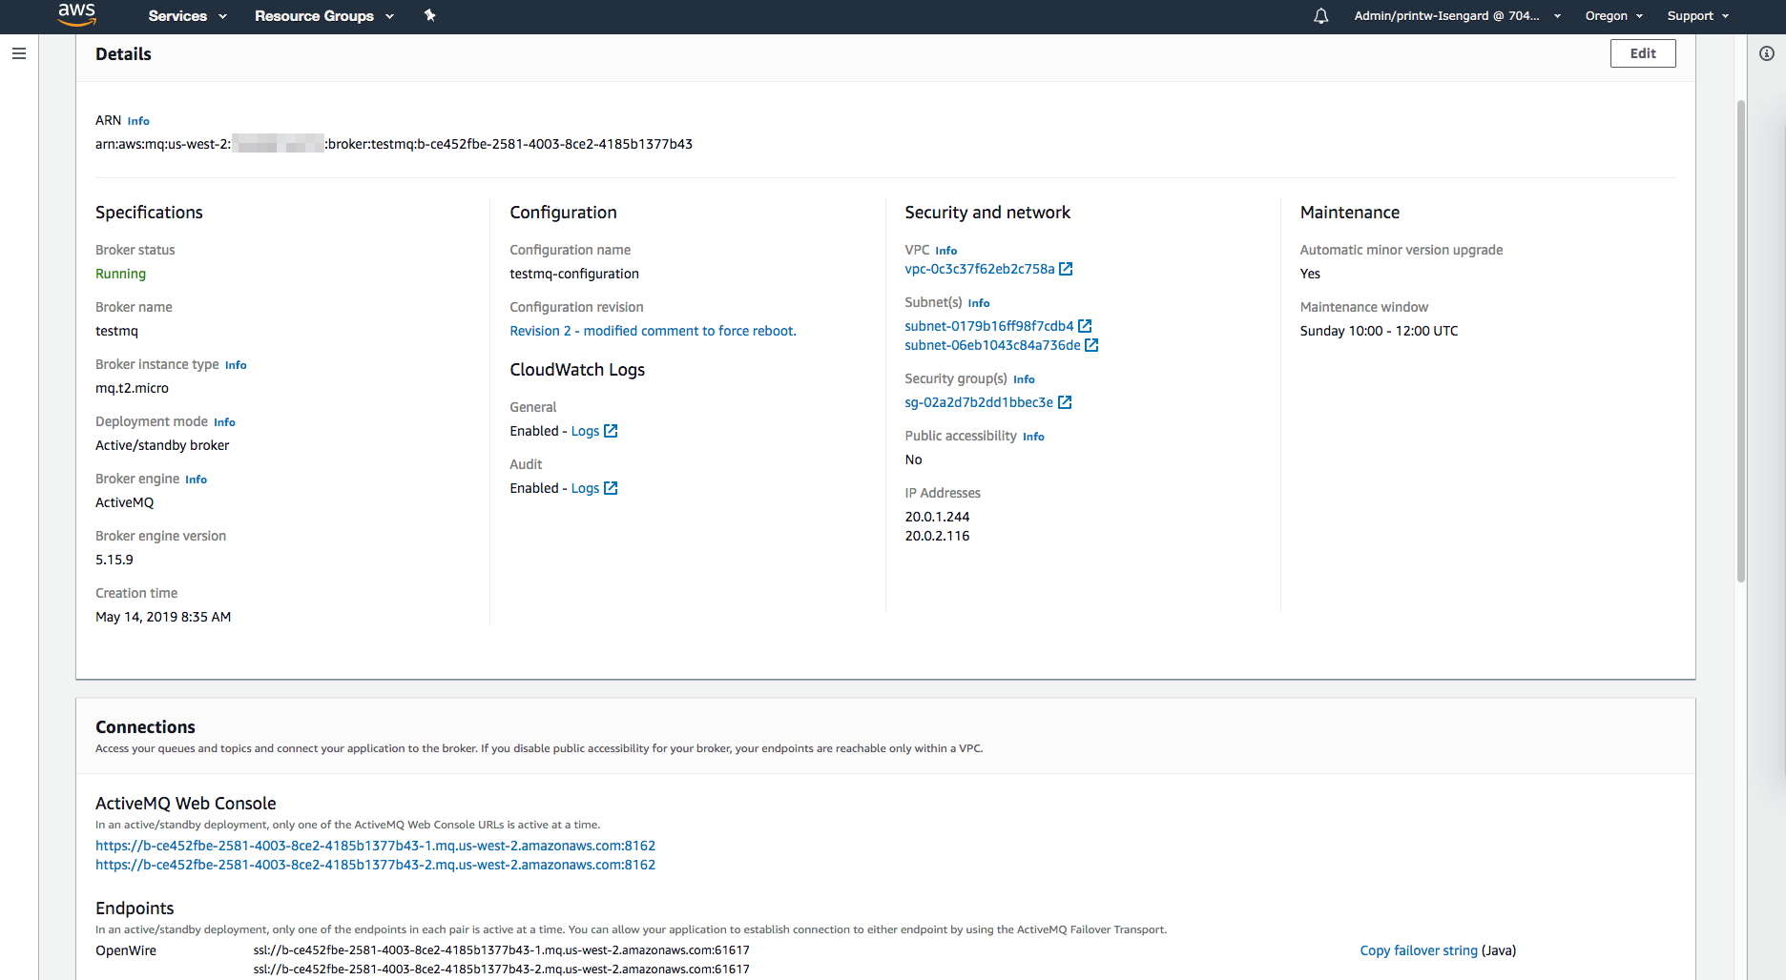Viewport: 1786px width, 980px height.
Task: Open first ActiveMQ Web Console URL ending -1
Action: click(x=375, y=846)
